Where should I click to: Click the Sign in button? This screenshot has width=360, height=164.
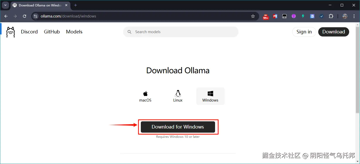click(x=304, y=32)
